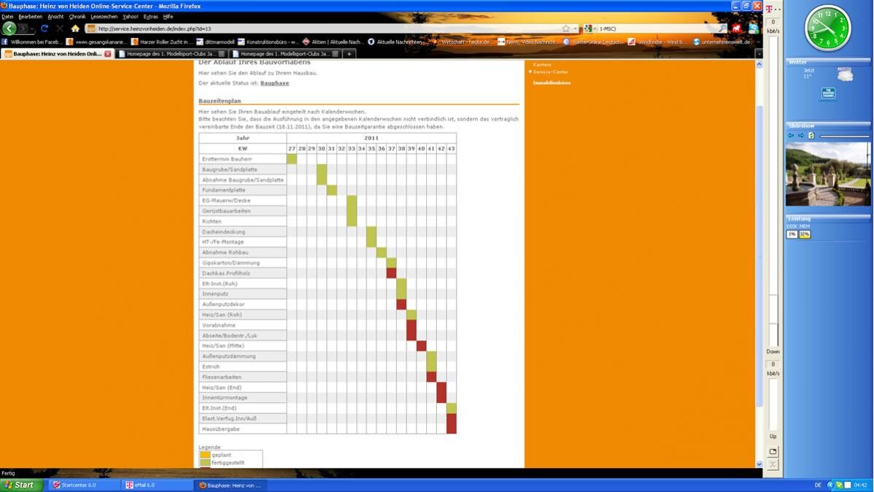Open the search engine selector dropdown
Image resolution: width=874 pixels, height=492 pixels.
(589, 28)
